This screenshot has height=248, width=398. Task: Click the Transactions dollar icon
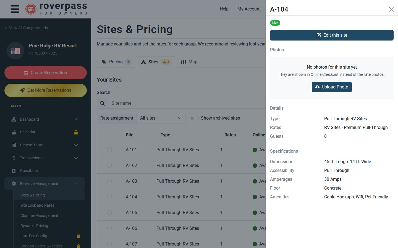pyautogui.click(x=14, y=158)
